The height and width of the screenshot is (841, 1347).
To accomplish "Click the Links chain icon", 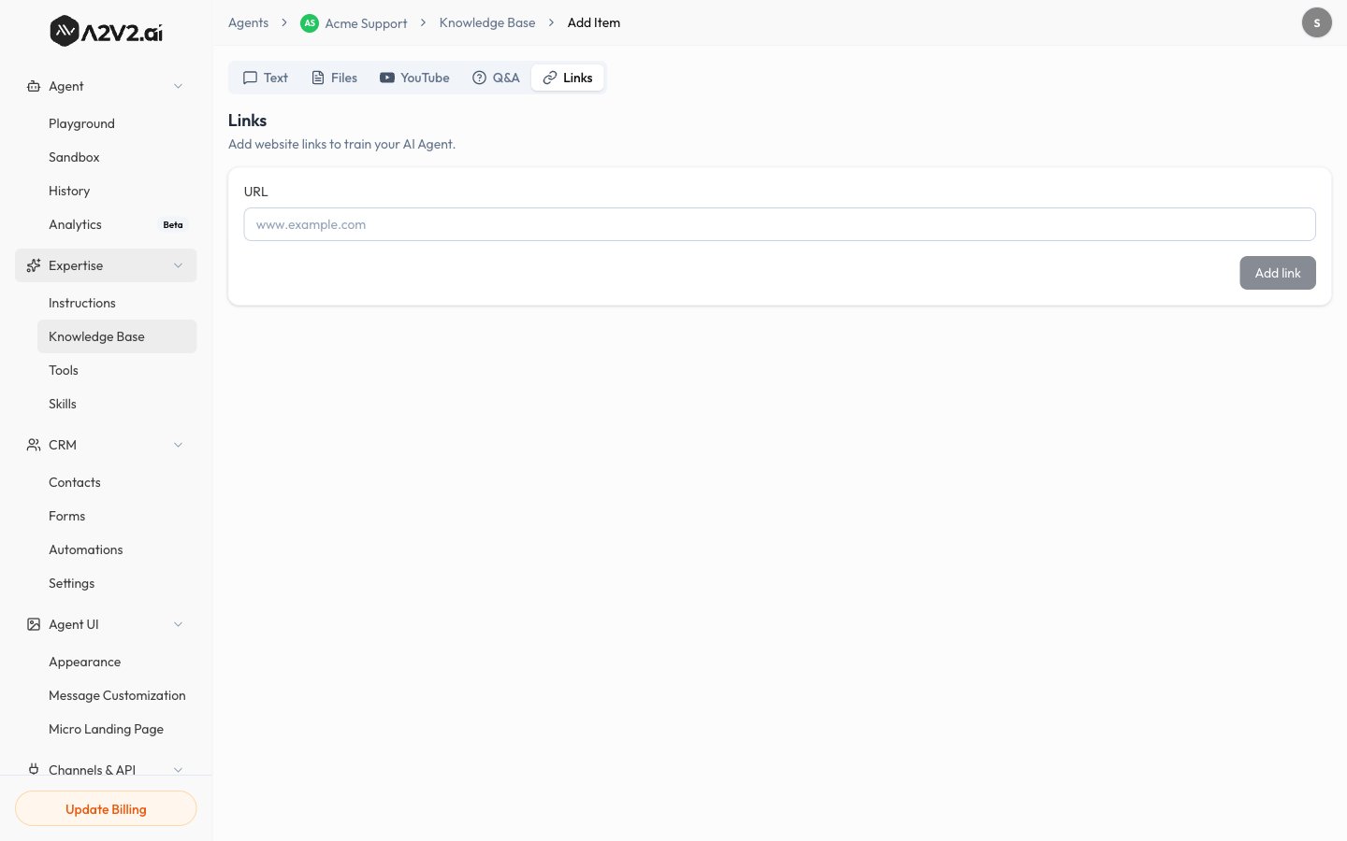I will (x=550, y=78).
